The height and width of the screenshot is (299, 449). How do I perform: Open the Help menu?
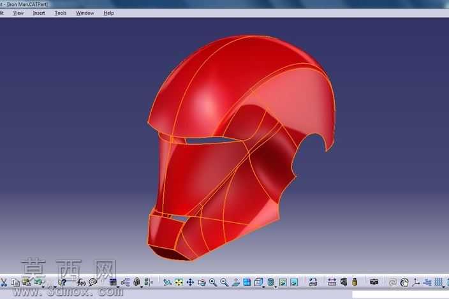coord(108,13)
